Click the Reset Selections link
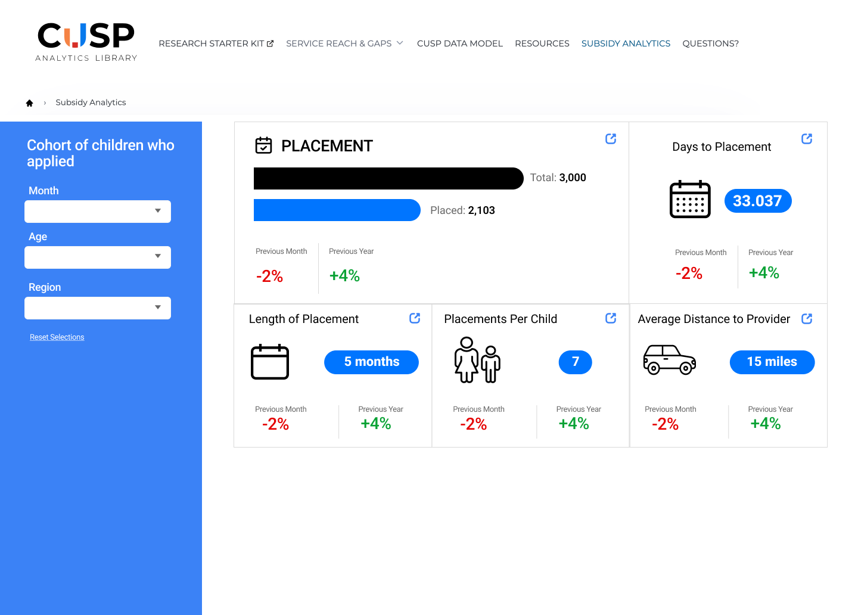This screenshot has height=615, width=858. [57, 337]
